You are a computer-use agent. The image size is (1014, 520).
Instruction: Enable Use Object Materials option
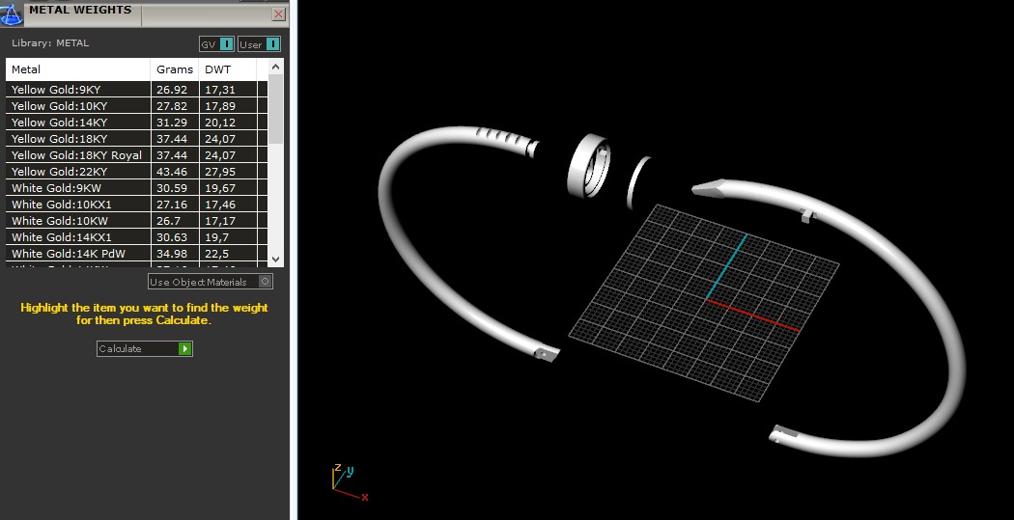tap(211, 282)
